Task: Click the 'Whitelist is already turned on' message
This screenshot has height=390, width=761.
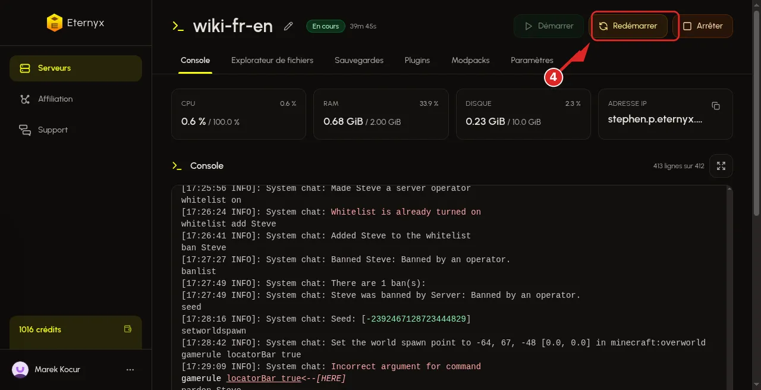Action: click(406, 212)
